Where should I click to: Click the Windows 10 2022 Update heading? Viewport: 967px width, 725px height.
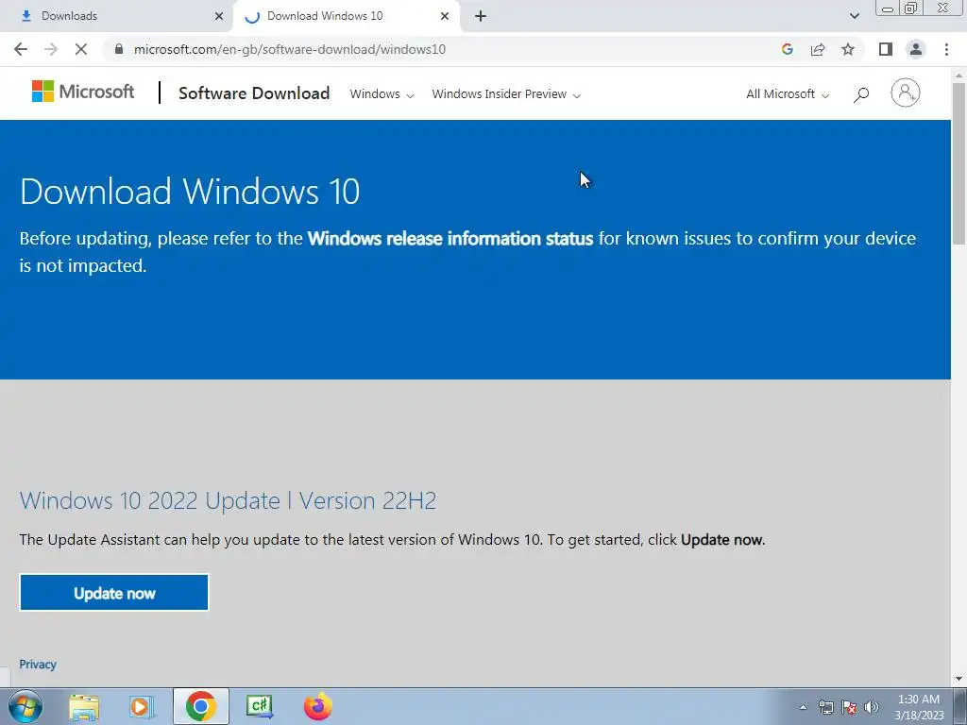coord(229,500)
